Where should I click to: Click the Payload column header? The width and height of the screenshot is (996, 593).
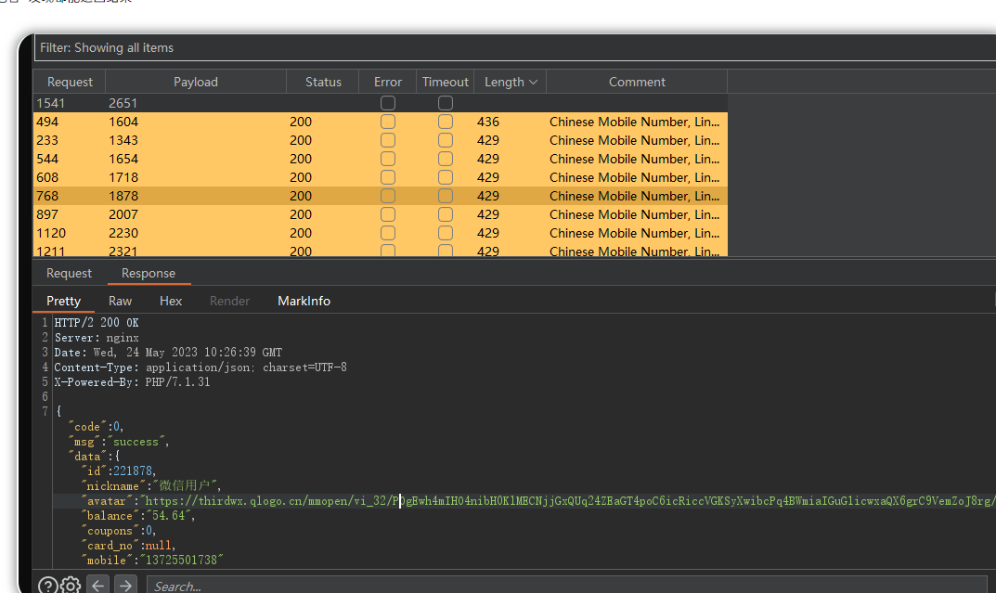196,82
